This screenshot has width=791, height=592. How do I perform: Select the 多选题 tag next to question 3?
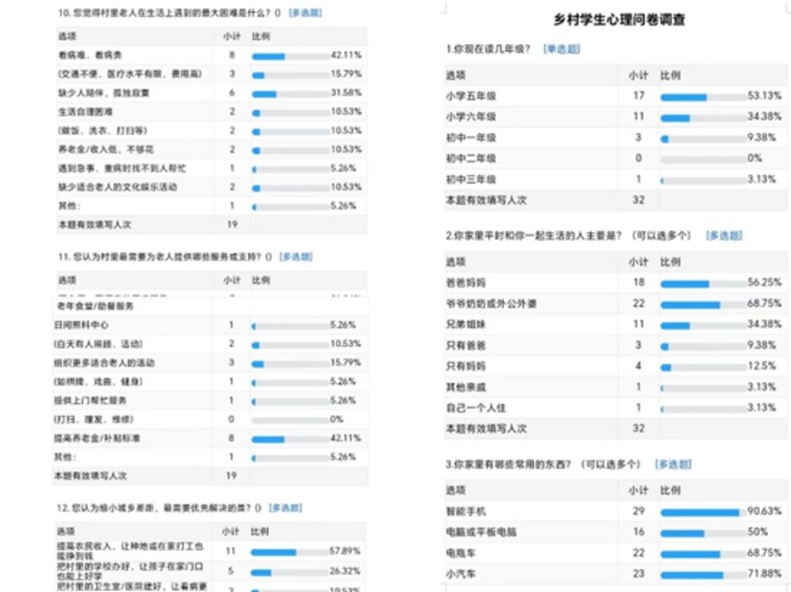673,465
